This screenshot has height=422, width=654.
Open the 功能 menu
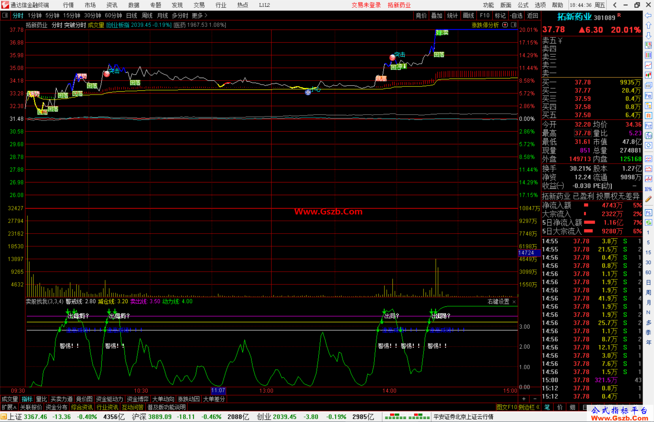[488, 5]
